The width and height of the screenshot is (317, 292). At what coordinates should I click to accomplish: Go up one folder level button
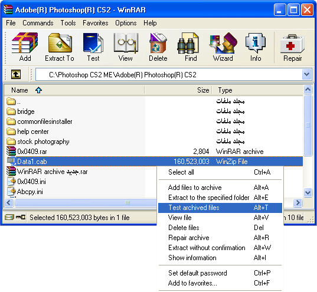16,74
